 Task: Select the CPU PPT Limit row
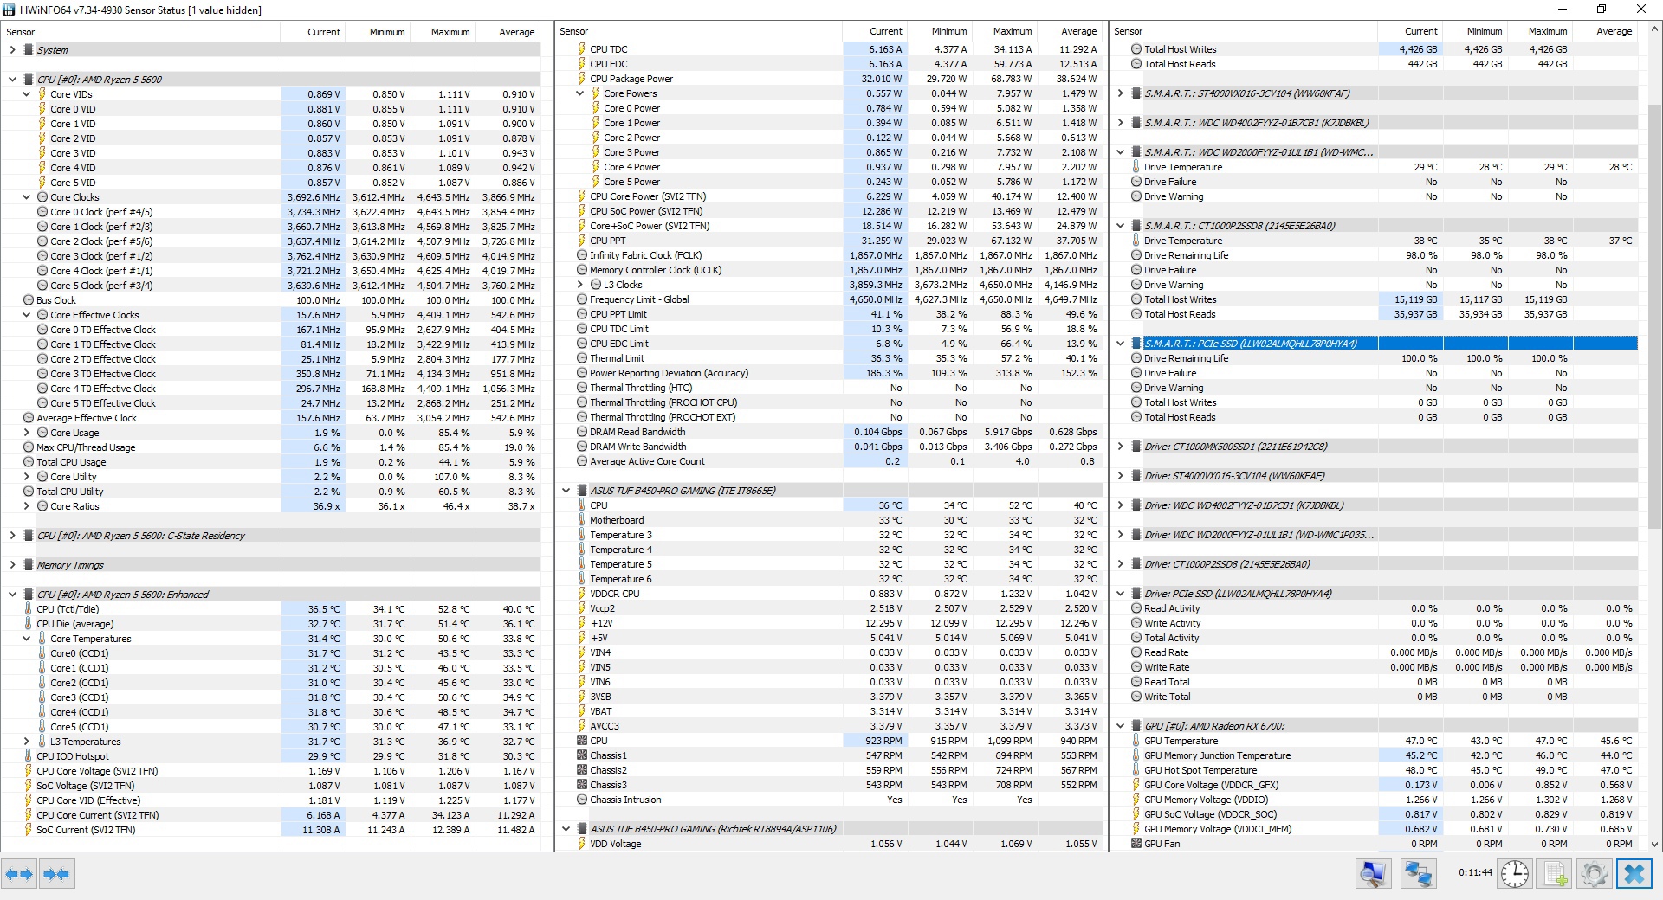pos(829,314)
